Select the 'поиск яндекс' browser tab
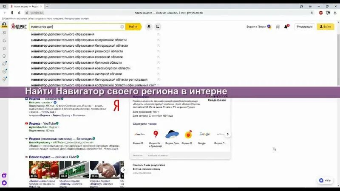The image size is (340, 191). coord(26,6)
